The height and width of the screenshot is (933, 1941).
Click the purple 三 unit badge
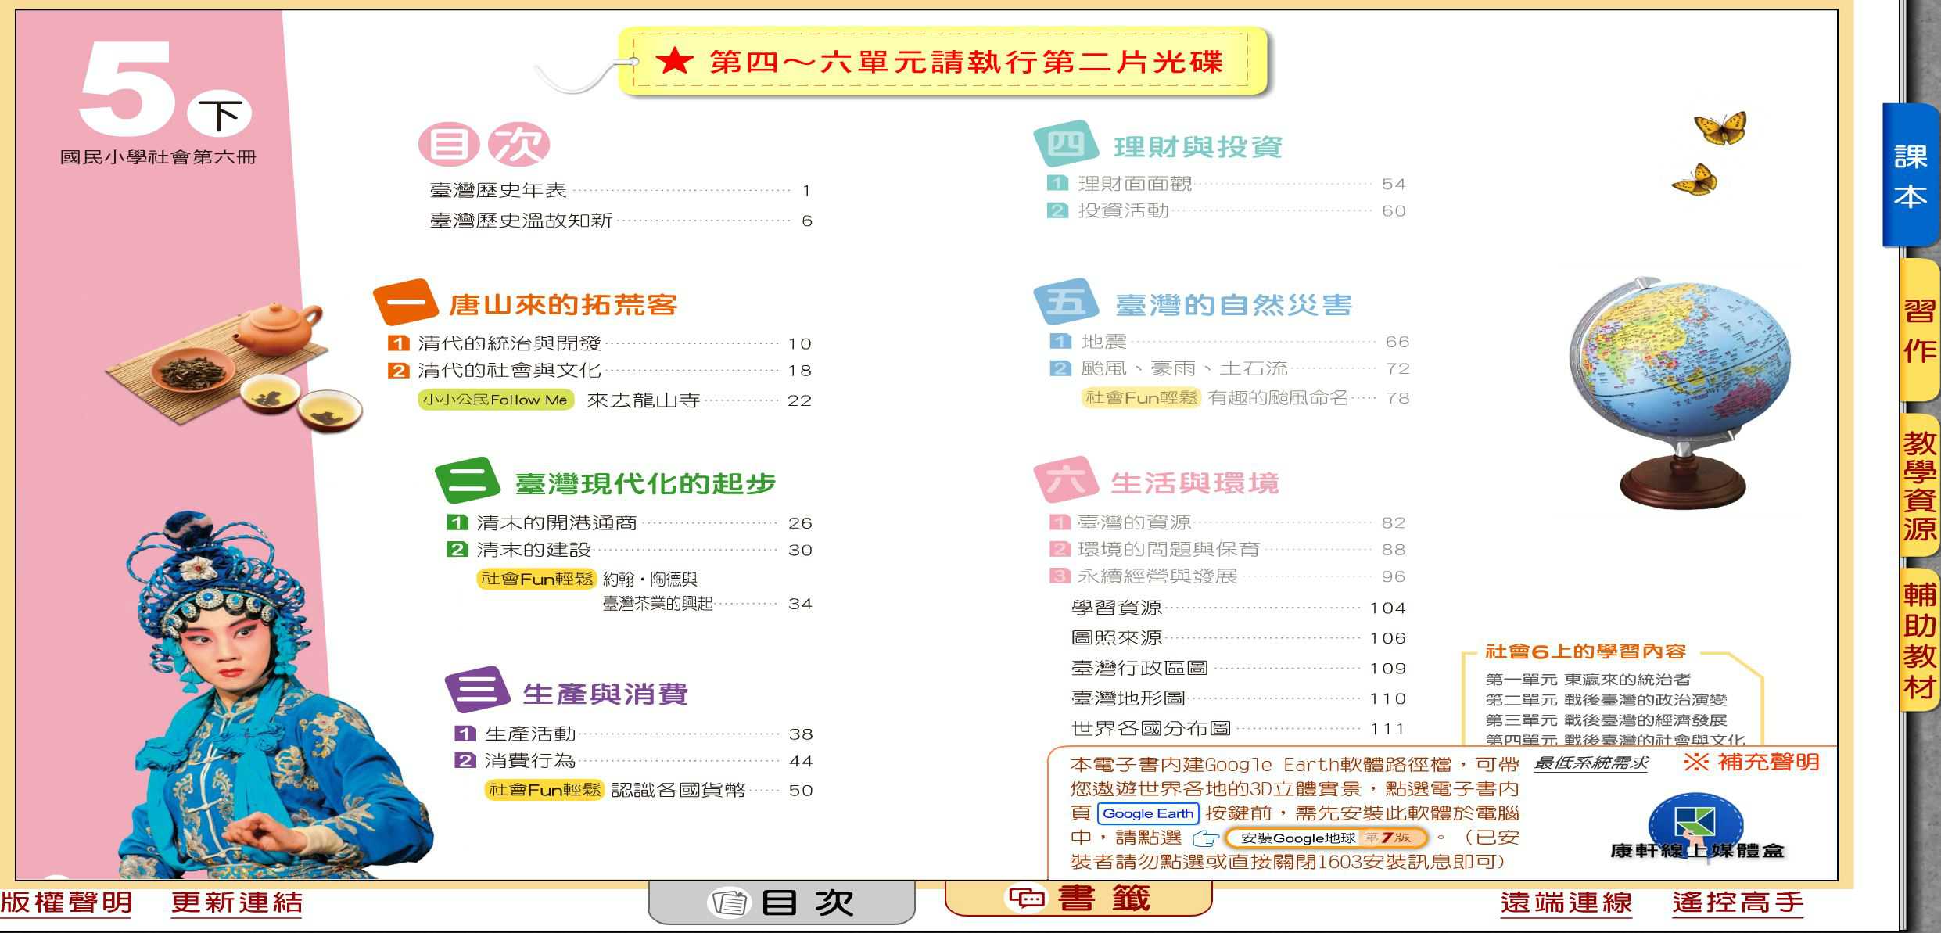477,691
